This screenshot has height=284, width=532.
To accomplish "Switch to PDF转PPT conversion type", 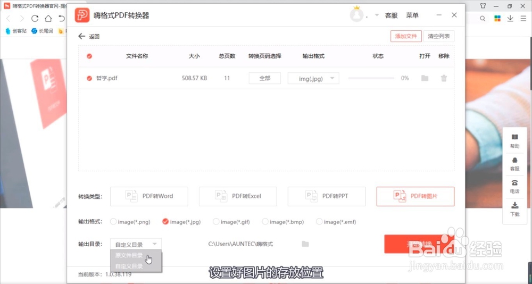I will click(x=327, y=196).
